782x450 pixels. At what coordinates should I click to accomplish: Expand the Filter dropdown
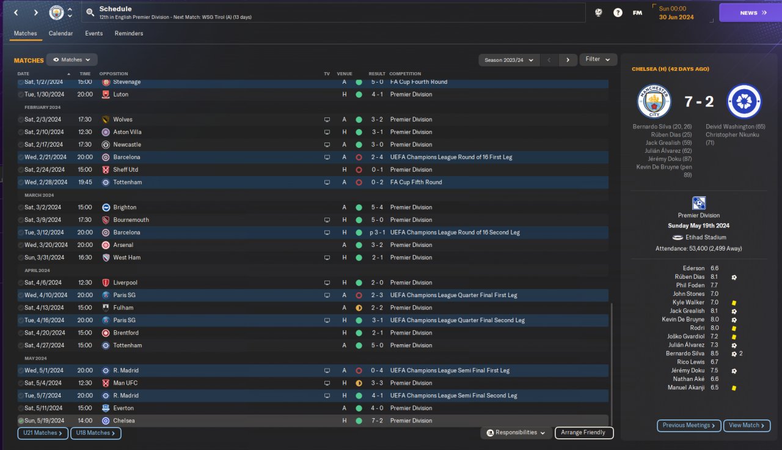tap(598, 59)
